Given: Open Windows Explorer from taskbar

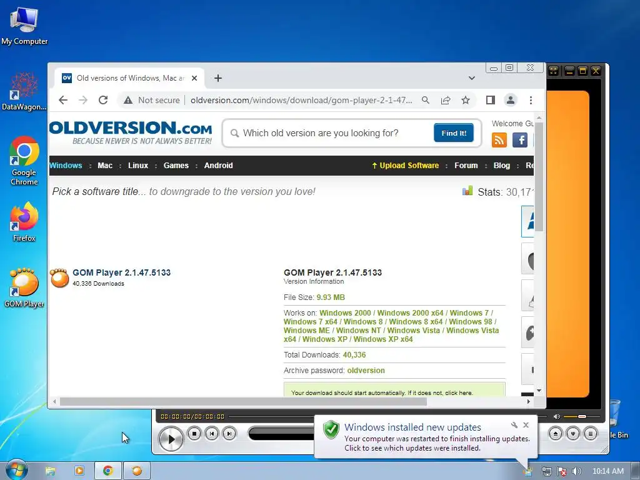Looking at the screenshot, I should click(x=50, y=471).
